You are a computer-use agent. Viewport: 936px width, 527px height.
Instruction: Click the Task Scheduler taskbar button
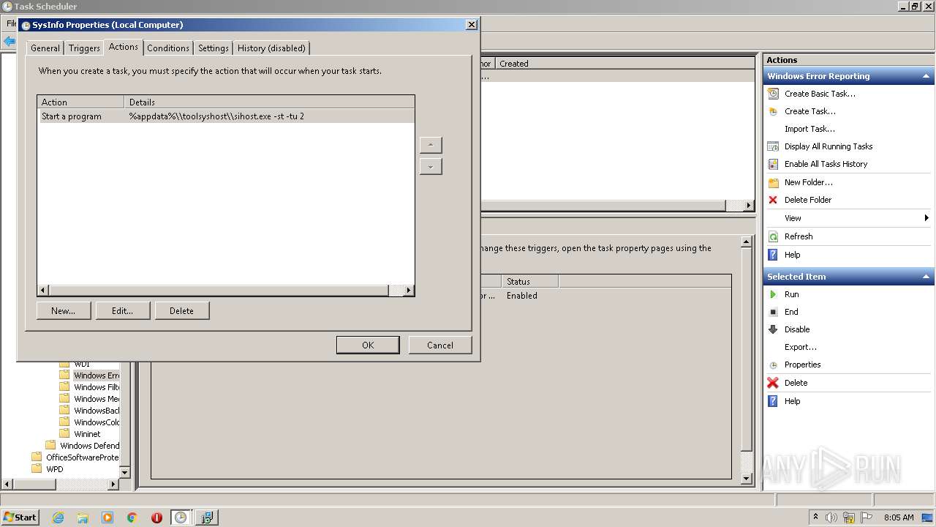coord(181,517)
